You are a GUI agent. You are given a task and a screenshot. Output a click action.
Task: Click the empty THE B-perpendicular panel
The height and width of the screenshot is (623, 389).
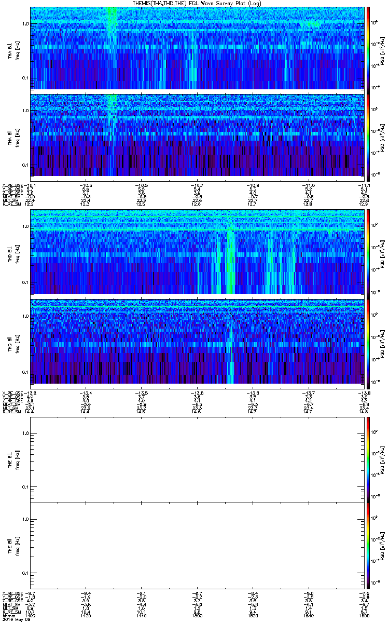click(x=197, y=461)
